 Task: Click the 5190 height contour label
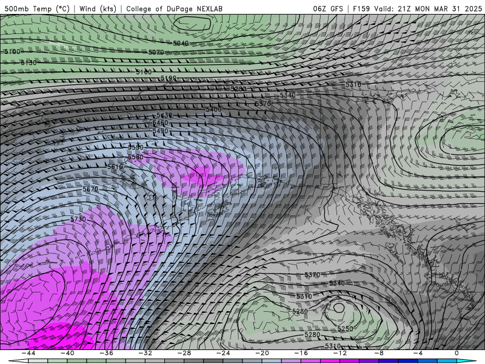[x=169, y=79]
